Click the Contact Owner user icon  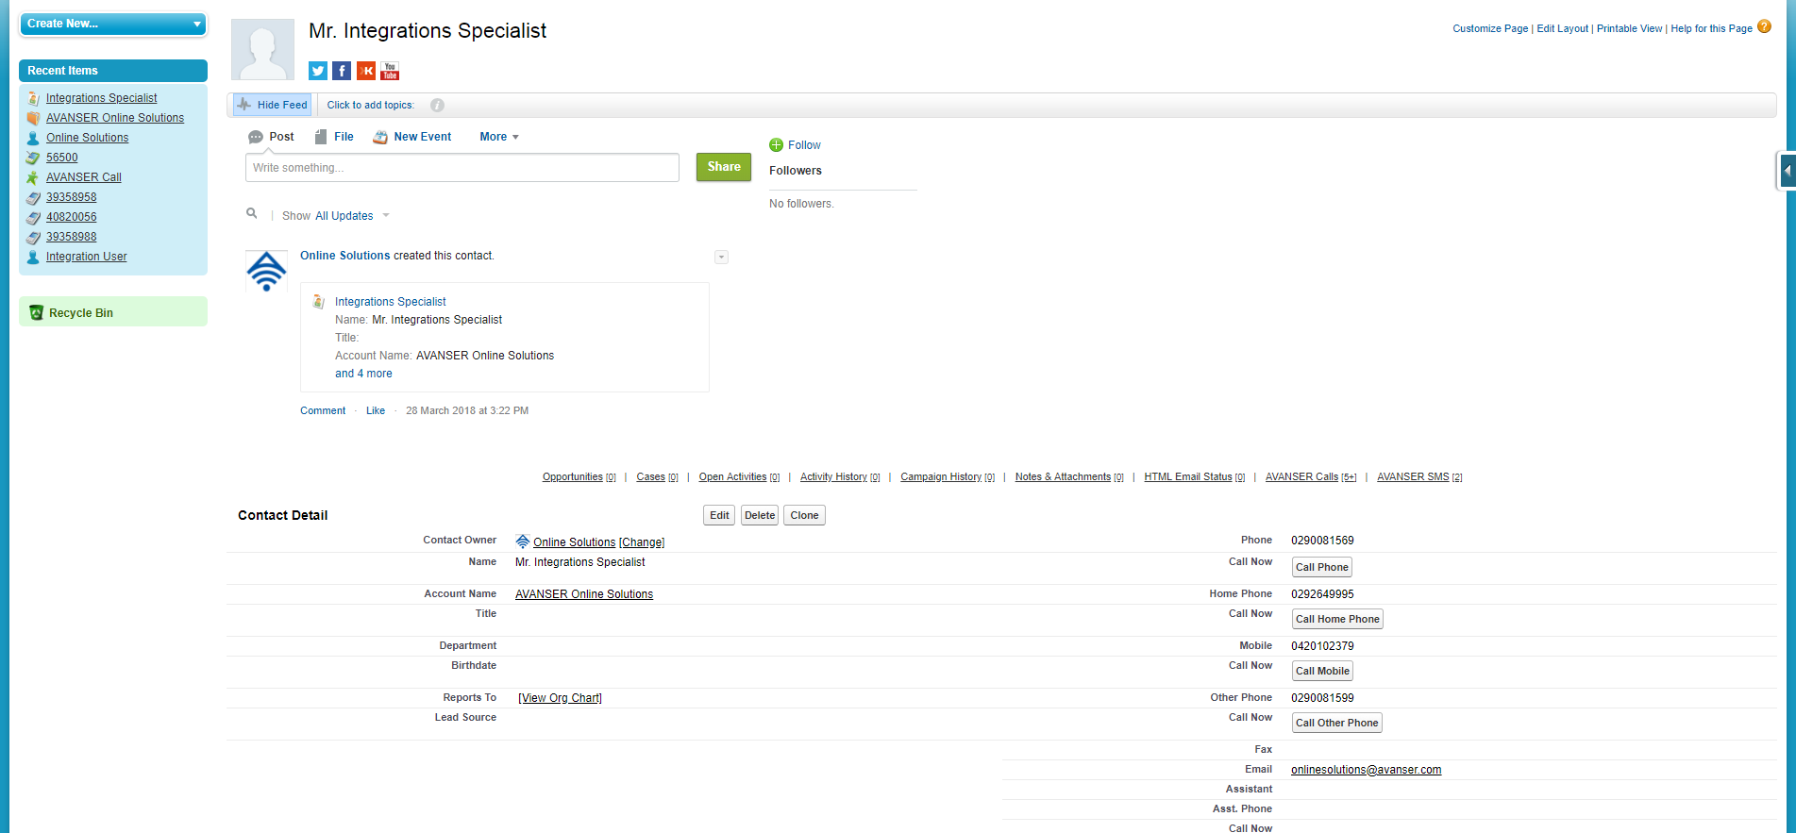coord(523,541)
